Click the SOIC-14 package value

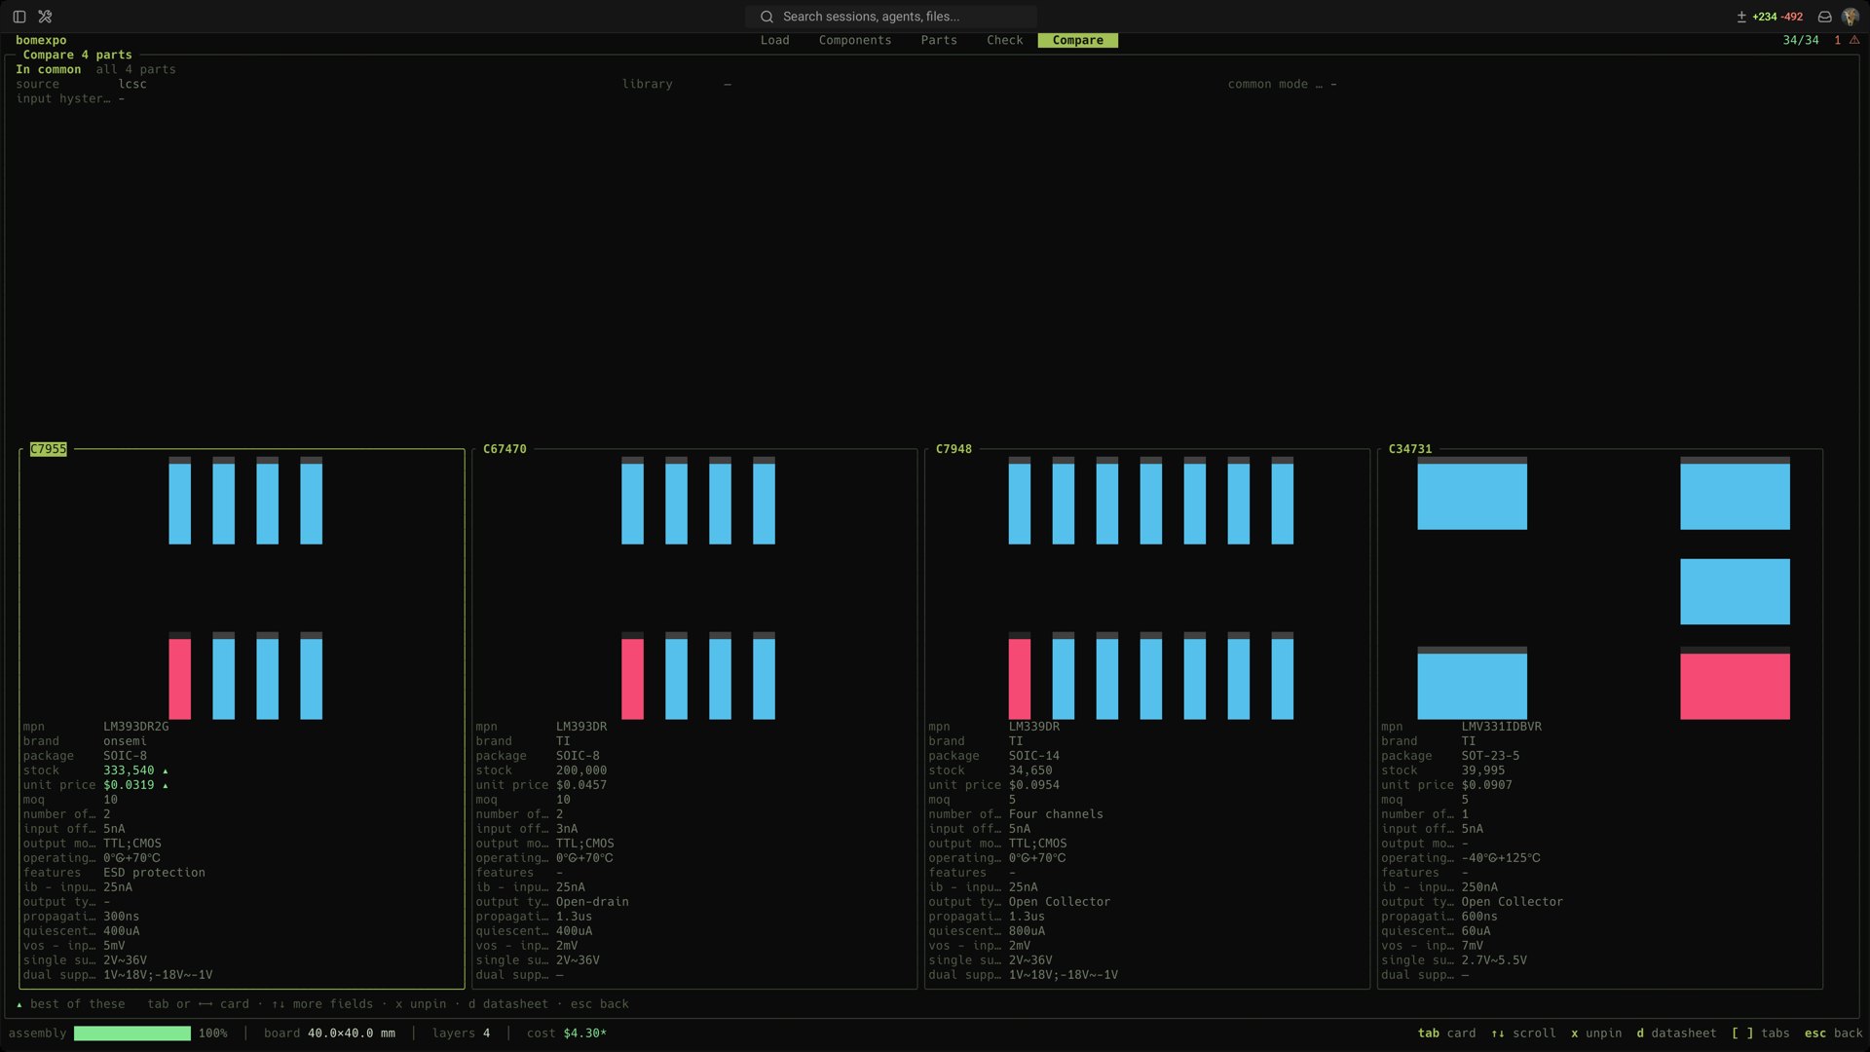coord(1034,756)
